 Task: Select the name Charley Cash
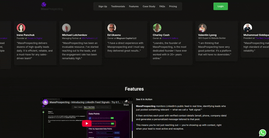(x=161, y=35)
